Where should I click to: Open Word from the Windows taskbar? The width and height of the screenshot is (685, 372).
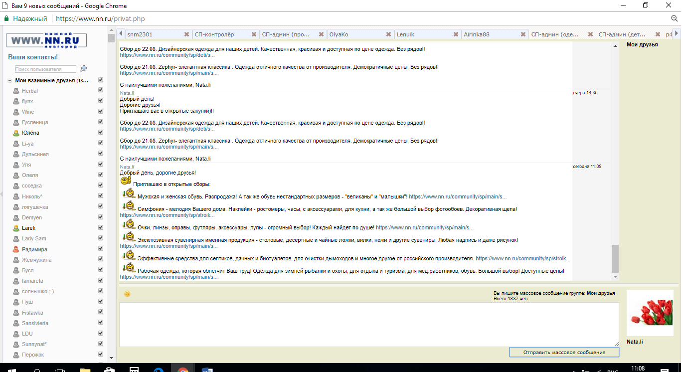(x=207, y=369)
